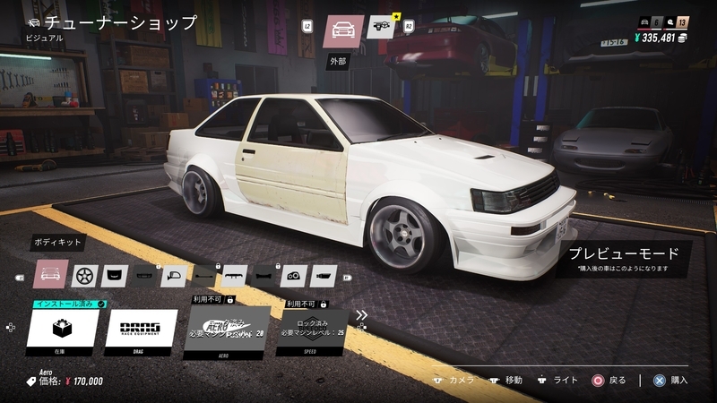717x403 pixels.
Task: Click the R2 next tab indicator
Action: click(409, 27)
